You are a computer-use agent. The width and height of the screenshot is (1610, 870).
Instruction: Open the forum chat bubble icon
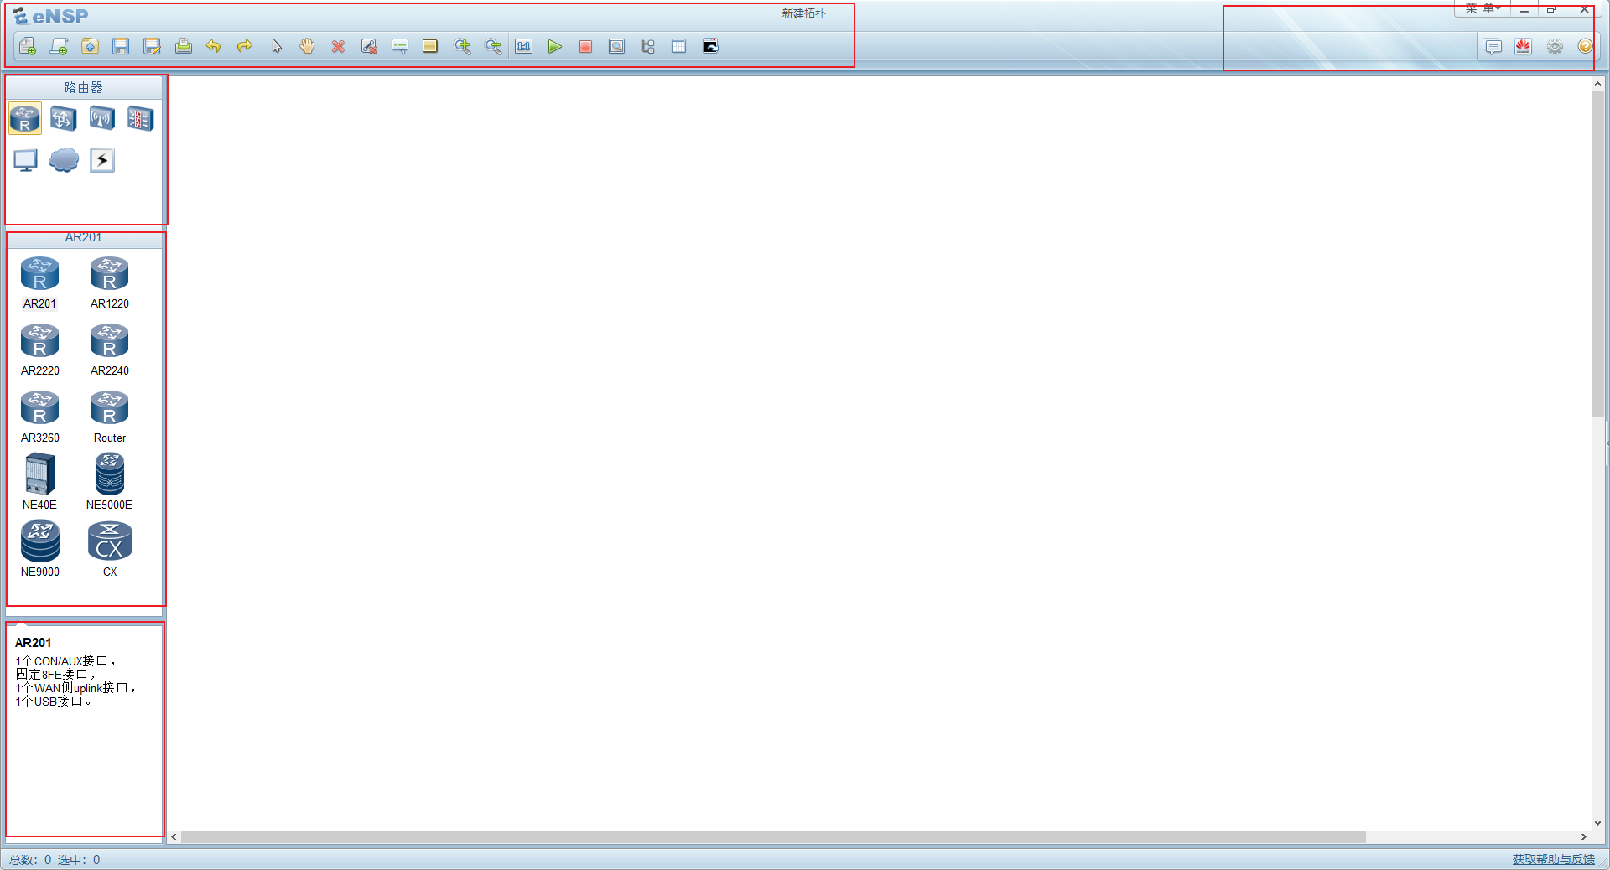(1493, 47)
